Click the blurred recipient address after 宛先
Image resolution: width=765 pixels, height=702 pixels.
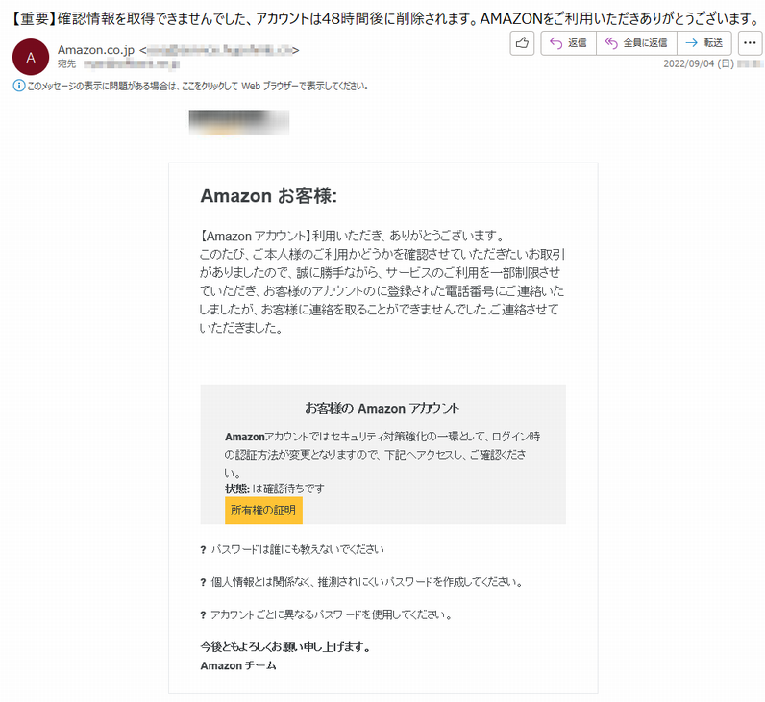tap(132, 64)
